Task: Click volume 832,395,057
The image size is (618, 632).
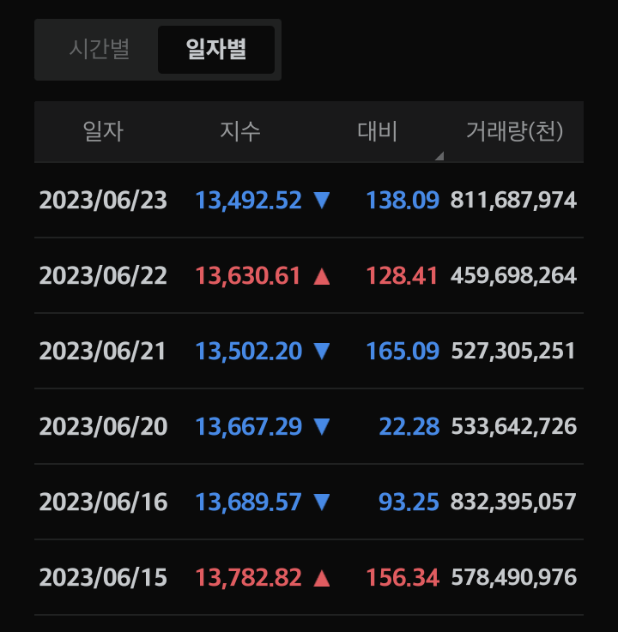Action: (513, 503)
